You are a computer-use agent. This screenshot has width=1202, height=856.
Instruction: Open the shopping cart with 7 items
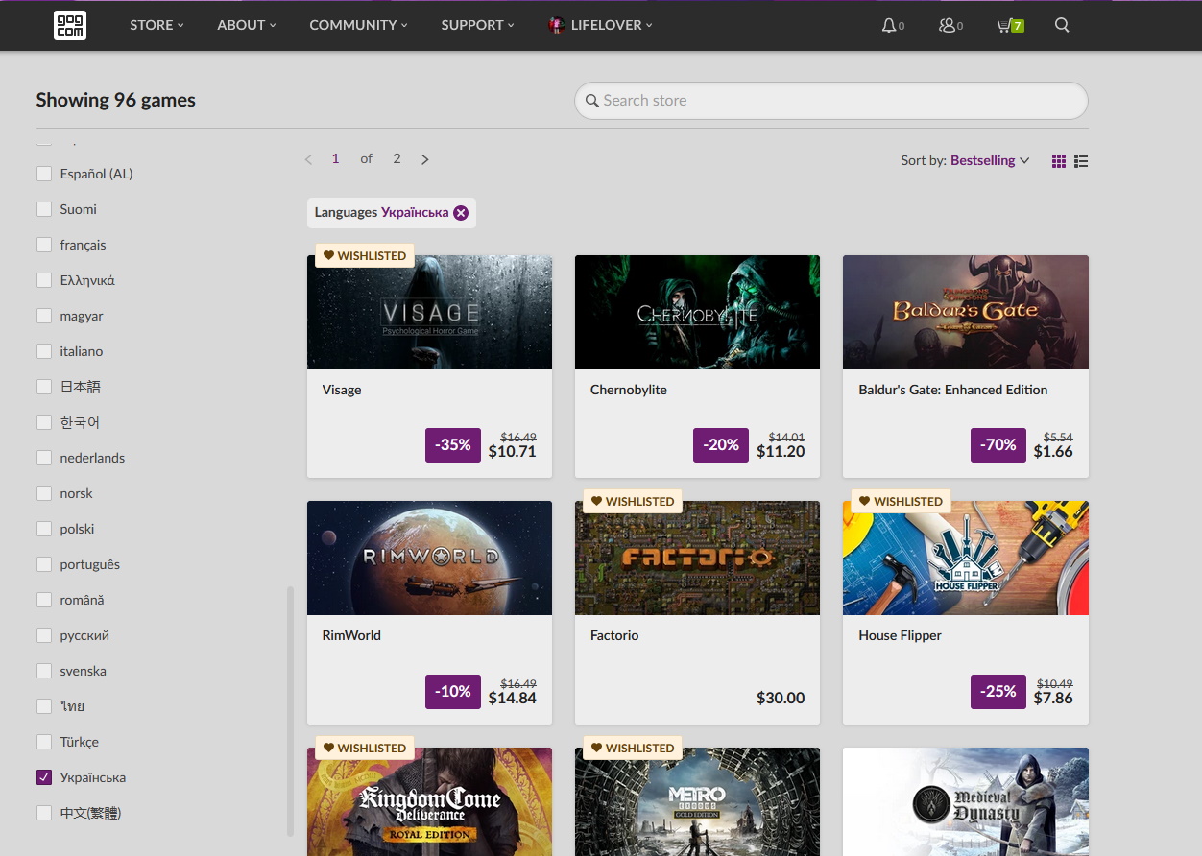[1010, 25]
